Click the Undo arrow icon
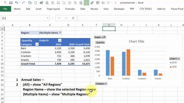Image resolution: width=184 pixels, height=103 pixels. coord(16,3)
